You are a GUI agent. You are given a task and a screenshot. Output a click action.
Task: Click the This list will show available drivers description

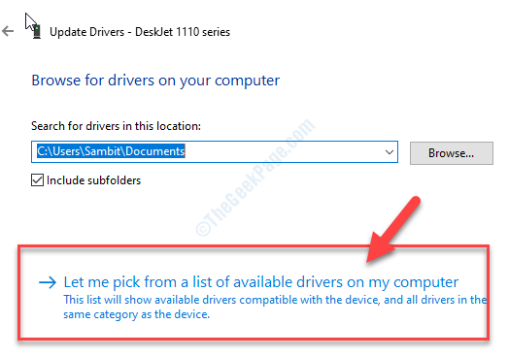(x=275, y=300)
